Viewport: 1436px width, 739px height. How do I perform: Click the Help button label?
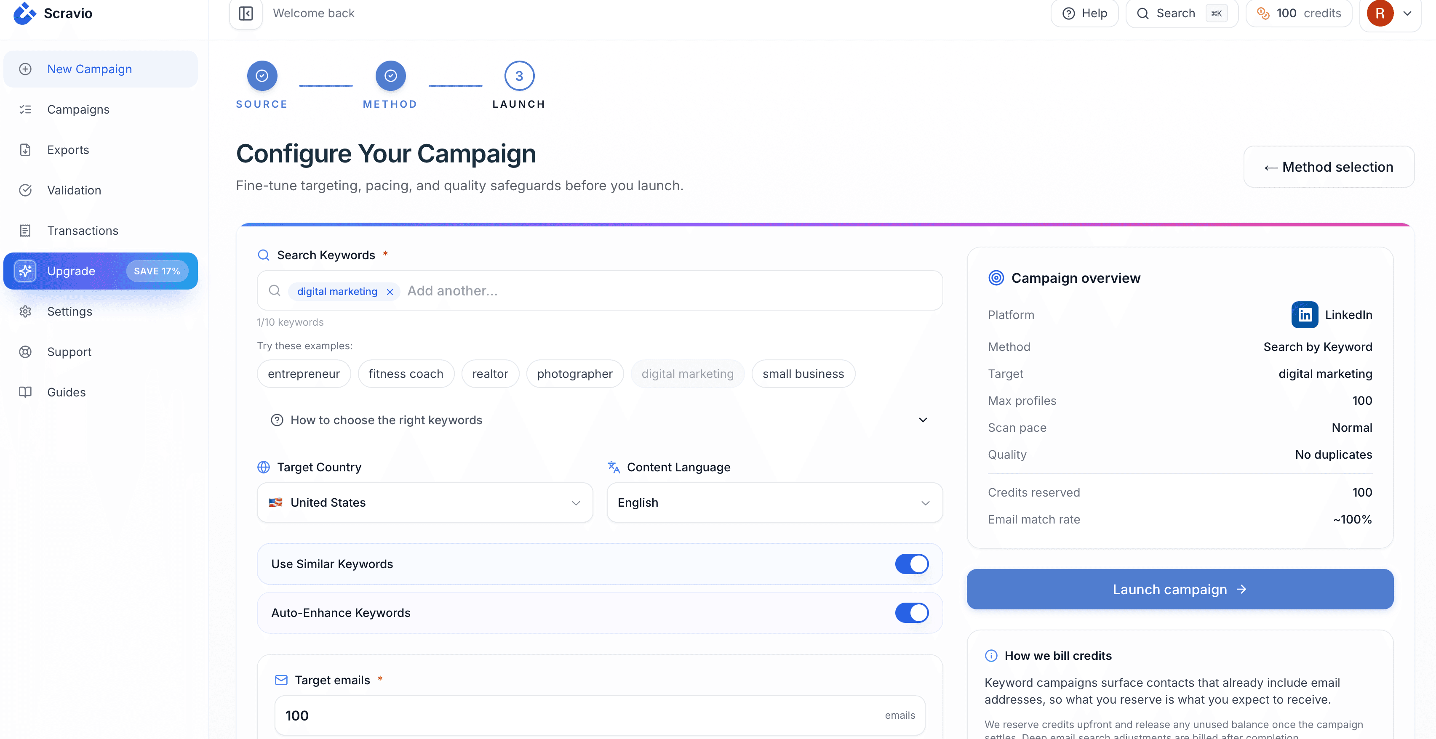coord(1094,13)
